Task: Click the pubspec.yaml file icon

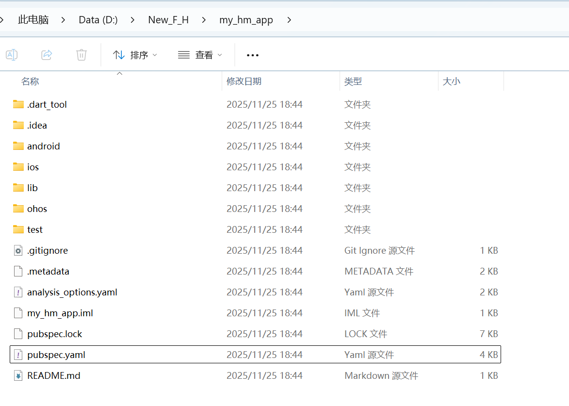Action: 18,355
